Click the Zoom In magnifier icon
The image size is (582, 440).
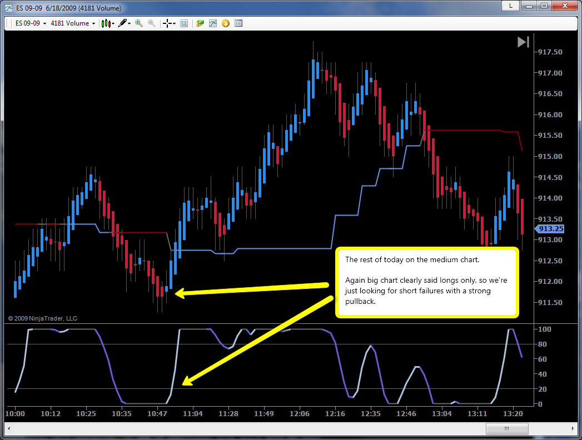tap(139, 23)
